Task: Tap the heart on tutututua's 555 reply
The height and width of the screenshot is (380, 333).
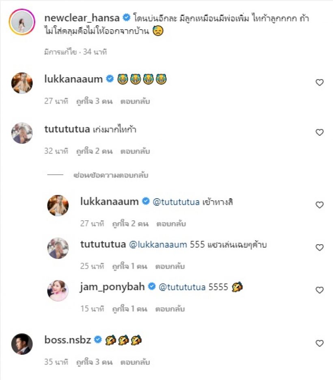Action: click(x=320, y=248)
